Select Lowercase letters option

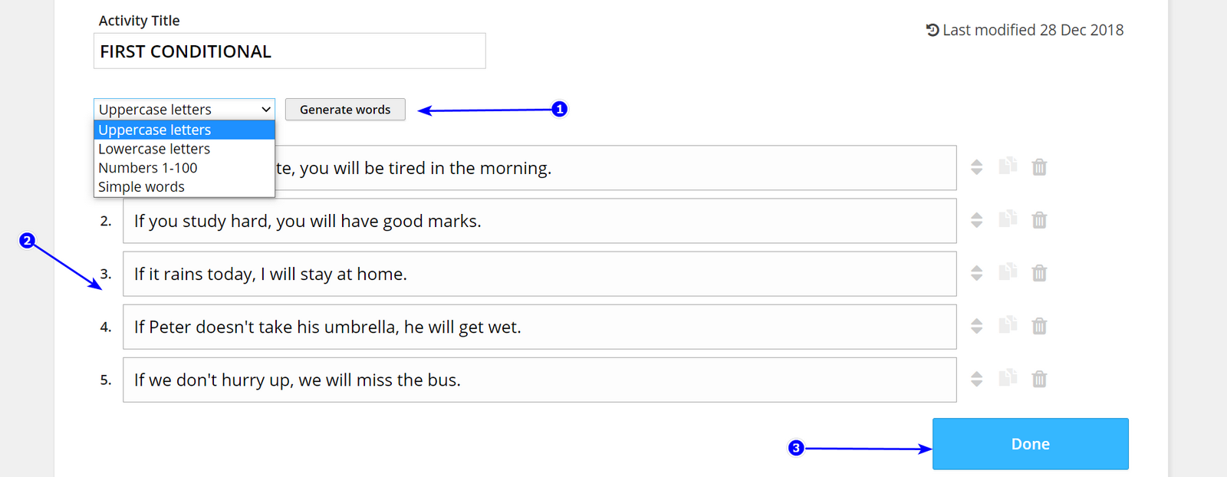click(x=154, y=149)
